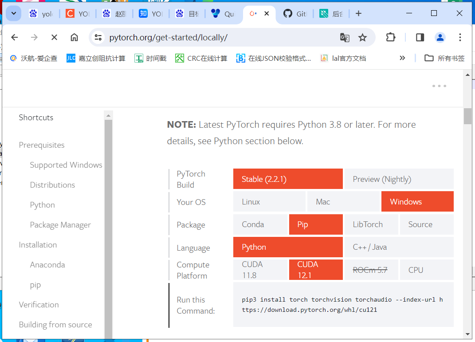Toggle the browser side panel

click(420, 37)
